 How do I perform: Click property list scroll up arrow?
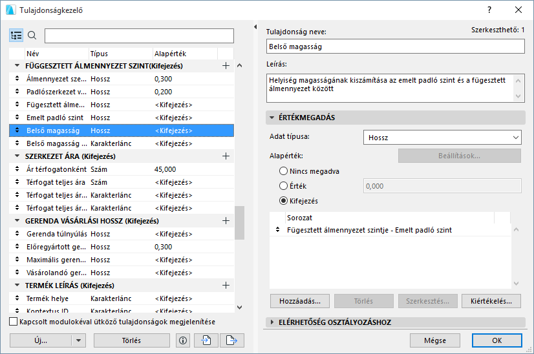(239, 65)
